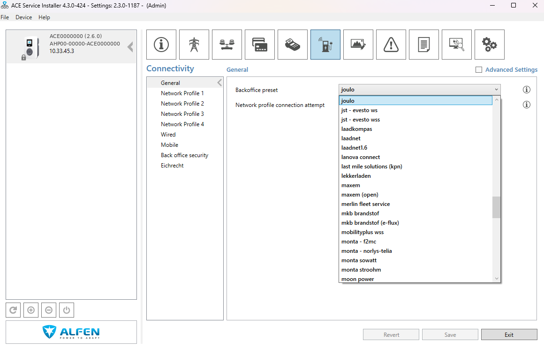Open the General information tab icon

[x=161, y=45]
